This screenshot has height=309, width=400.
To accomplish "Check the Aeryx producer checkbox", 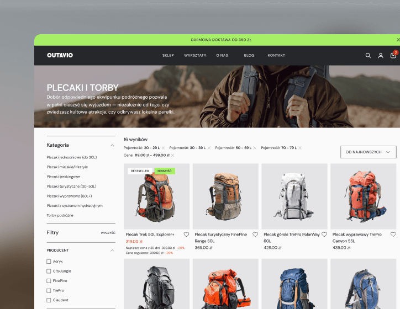I will [x=49, y=262].
